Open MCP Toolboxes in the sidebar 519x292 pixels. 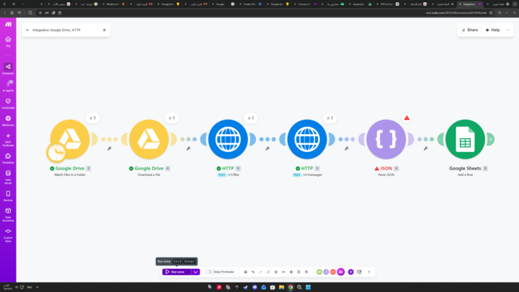pos(8,140)
